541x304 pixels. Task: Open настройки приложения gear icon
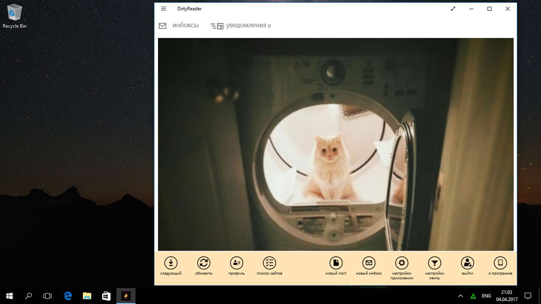[x=402, y=263]
